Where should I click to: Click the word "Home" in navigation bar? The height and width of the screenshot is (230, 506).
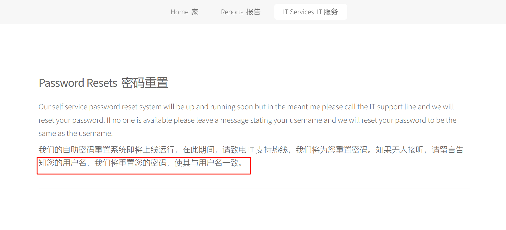180,12
